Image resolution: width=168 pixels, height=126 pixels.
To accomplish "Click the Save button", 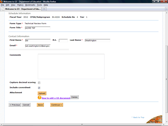I will (x=40, y=105).
